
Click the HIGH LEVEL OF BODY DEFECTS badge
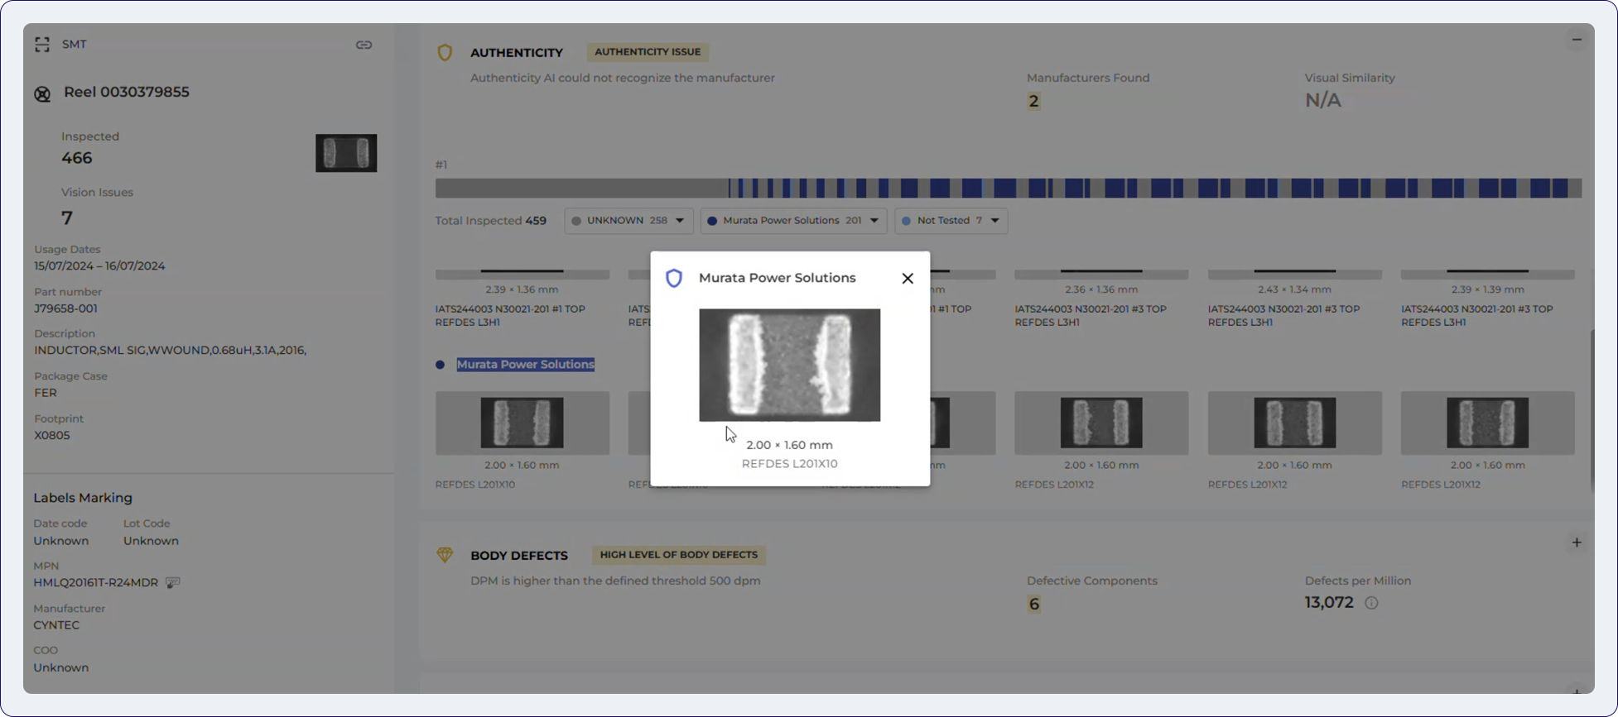(678, 555)
